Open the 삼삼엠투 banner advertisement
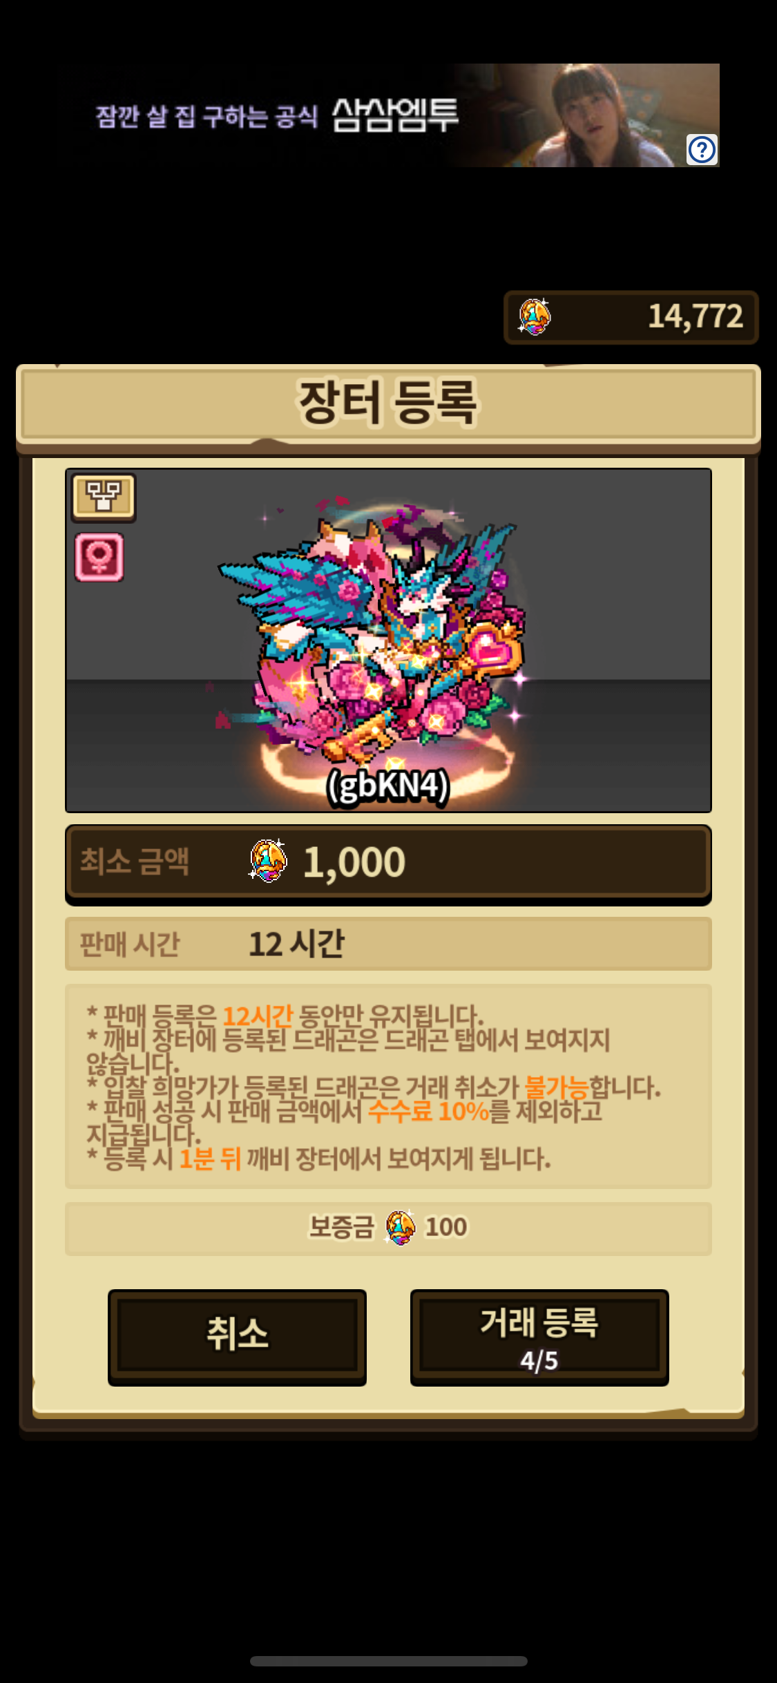777x1683 pixels. (x=388, y=115)
